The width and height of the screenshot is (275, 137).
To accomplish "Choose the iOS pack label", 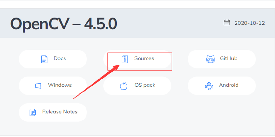I will pyautogui.click(x=144, y=85).
